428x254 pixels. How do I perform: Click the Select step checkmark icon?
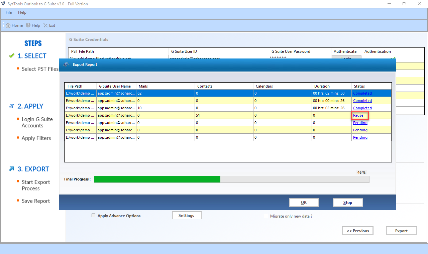pyautogui.click(x=12, y=56)
